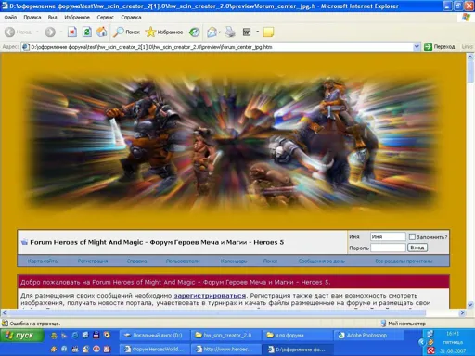Screen dimensions: 475x356
Task: Expand hidden tray icons arrow
Action: 420,342
